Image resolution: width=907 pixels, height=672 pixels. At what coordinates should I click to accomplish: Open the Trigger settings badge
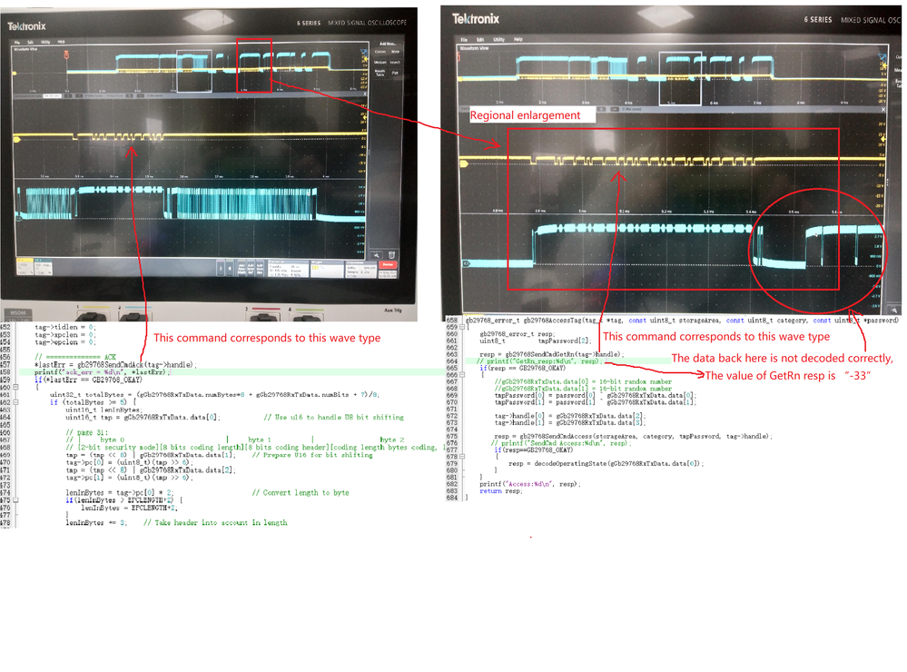327,269
